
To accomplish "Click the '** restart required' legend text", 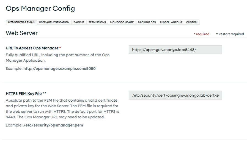I will pos(230,34).
